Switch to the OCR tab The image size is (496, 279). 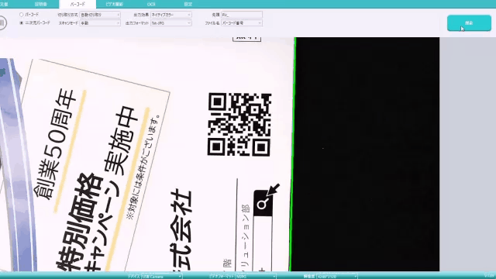[151, 5]
